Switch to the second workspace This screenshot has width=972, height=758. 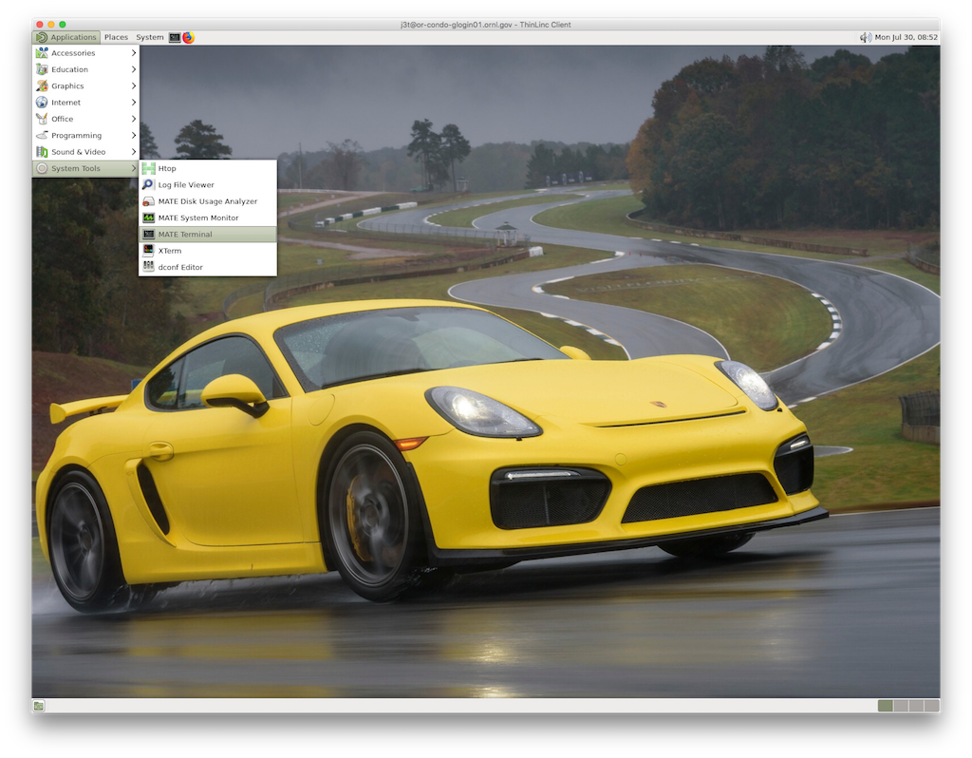pyautogui.click(x=901, y=706)
